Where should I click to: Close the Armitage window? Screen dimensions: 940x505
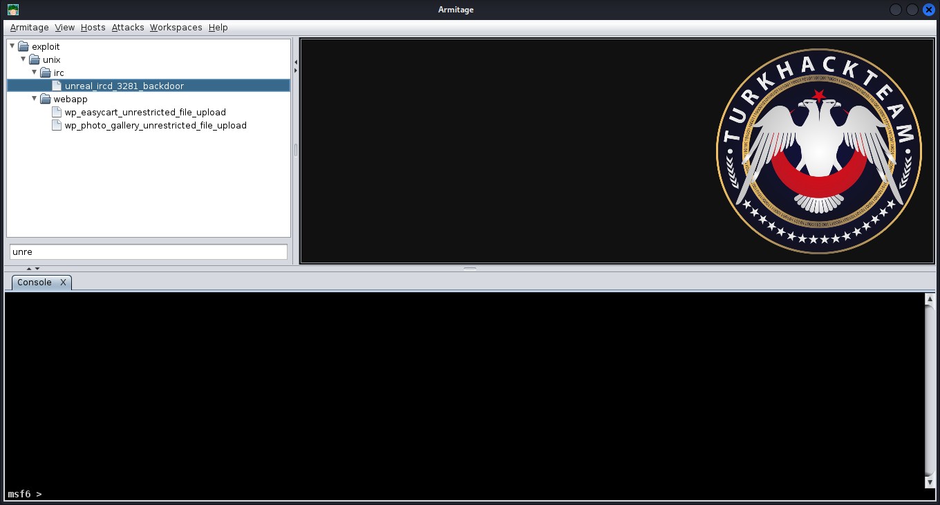(929, 10)
